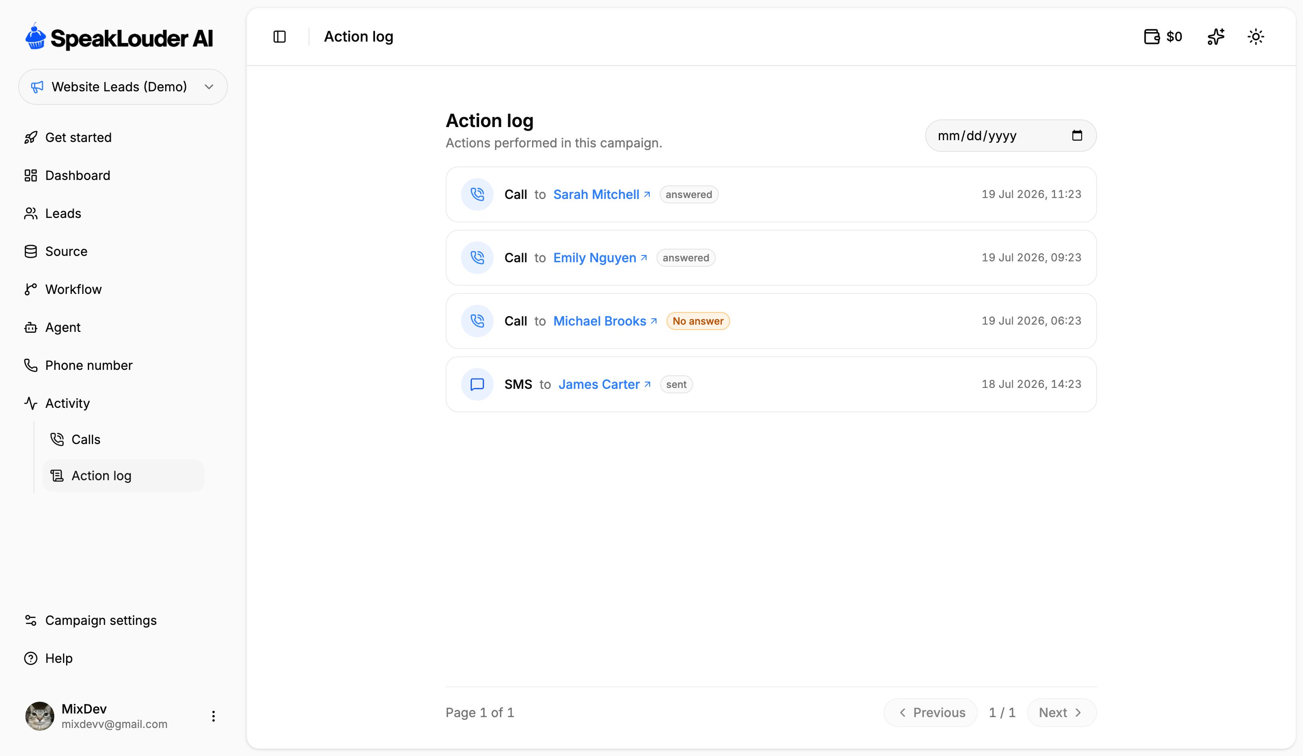Click the timestamp 18 Jul 2026, 14:23
The image size is (1303, 756).
pos(1031,384)
